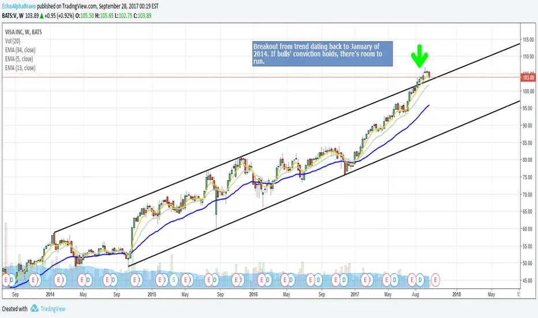Click the 50.00 price axis label
Viewport: 538px width, 318px height.
[x=528, y=263]
